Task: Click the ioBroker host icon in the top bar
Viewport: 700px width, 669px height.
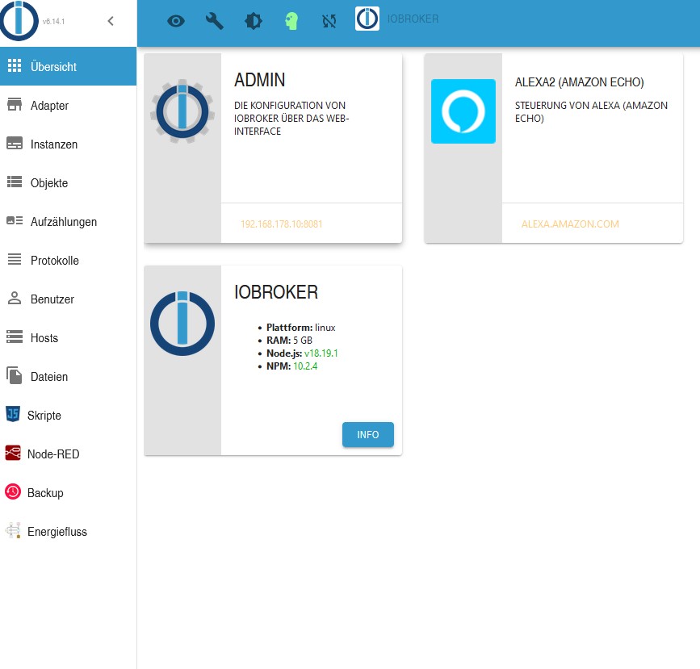Action: [x=367, y=19]
